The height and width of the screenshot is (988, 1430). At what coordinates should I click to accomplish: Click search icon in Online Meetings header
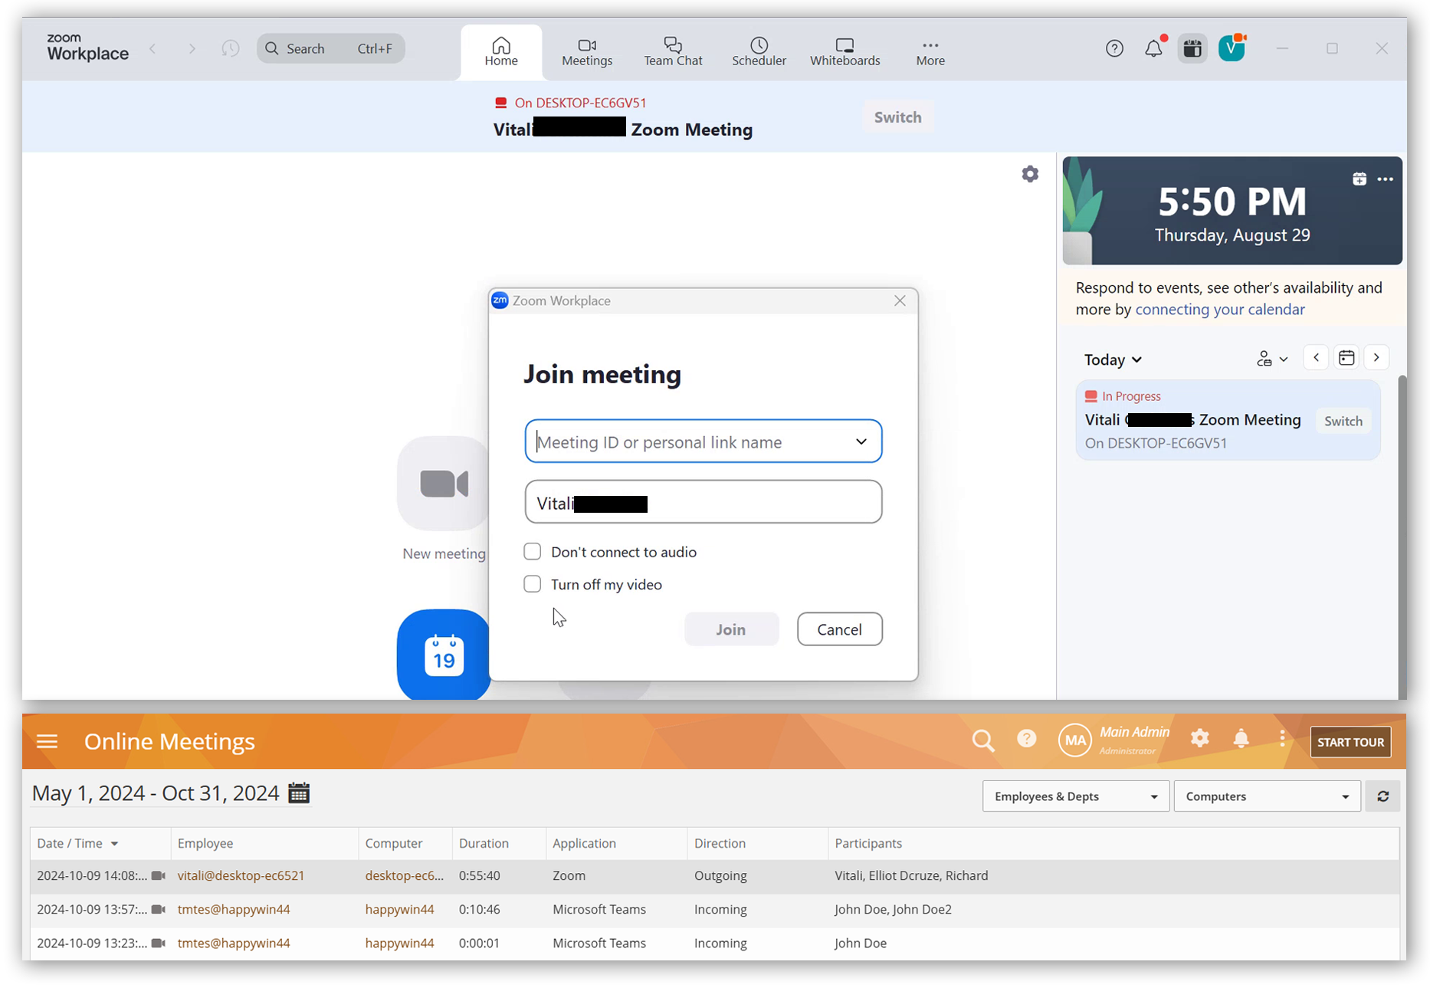coord(983,740)
